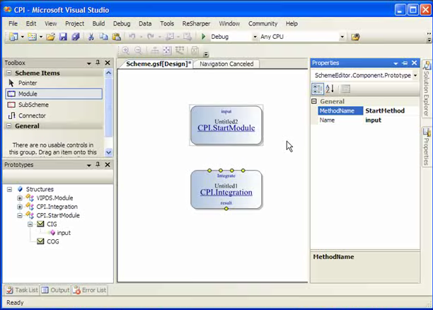Screen dimensions: 433x310
Task: Switch to Navigation Canceled tab
Action: click(x=226, y=64)
